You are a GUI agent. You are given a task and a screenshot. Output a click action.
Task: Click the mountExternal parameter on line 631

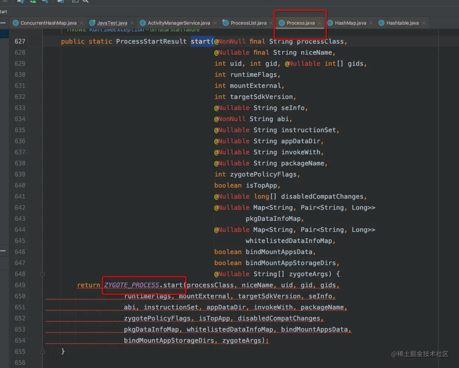click(x=255, y=86)
